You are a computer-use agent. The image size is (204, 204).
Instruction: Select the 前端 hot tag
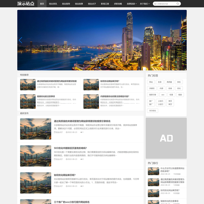170,88
